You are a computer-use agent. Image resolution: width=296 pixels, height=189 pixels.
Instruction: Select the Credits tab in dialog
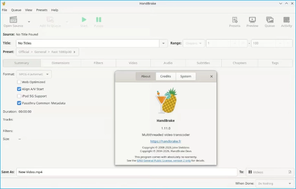coord(166,77)
